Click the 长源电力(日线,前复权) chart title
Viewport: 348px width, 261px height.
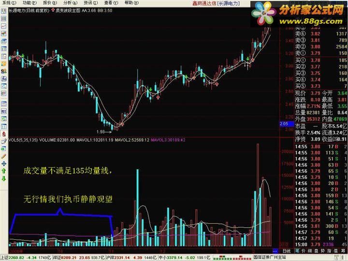click(x=29, y=10)
